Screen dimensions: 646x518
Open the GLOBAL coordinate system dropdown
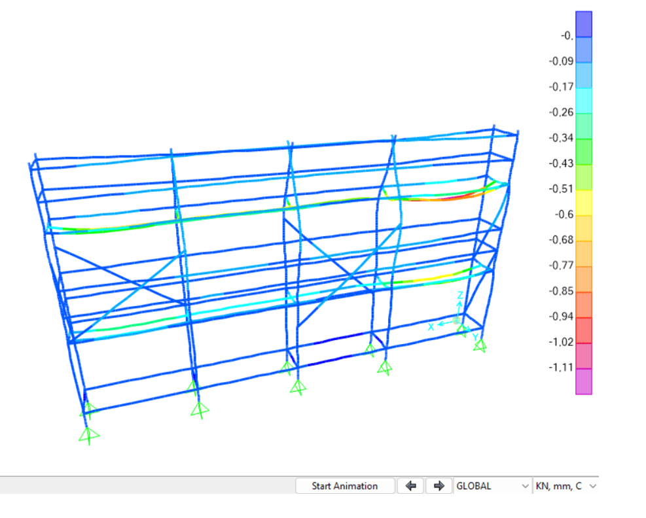(492, 486)
